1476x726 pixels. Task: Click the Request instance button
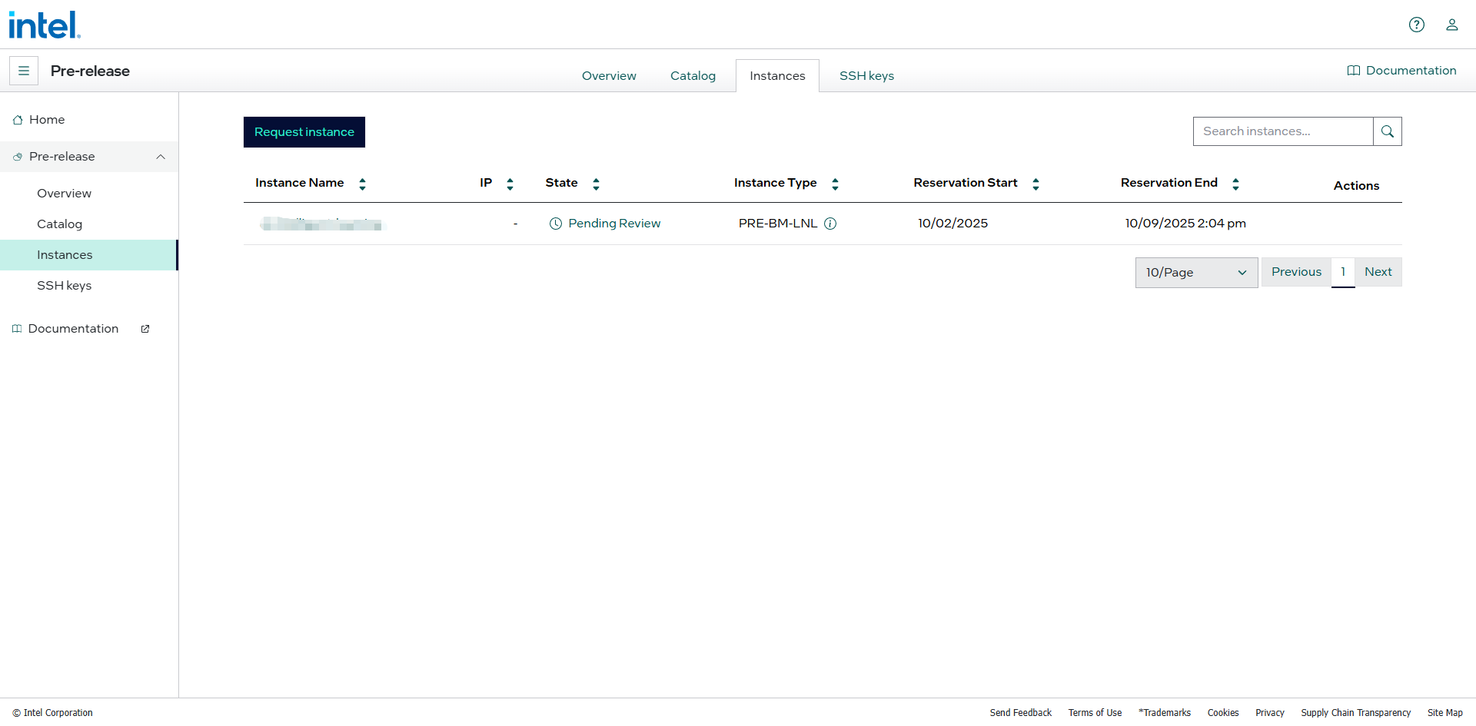[304, 132]
